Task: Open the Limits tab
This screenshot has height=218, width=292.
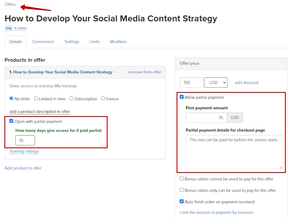Action: (x=95, y=42)
